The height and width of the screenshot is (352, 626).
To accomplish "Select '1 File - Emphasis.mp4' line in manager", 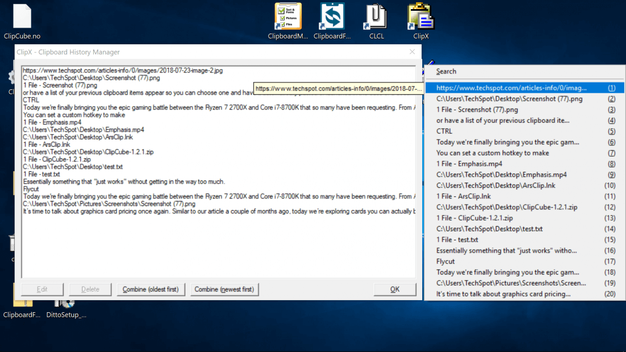I will click(x=52, y=122).
